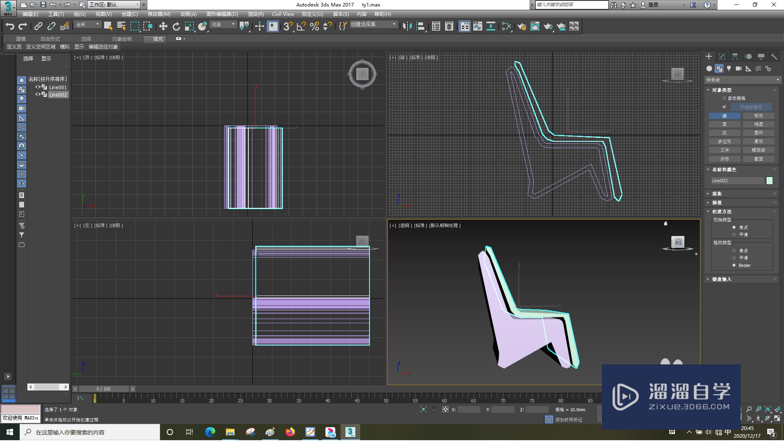Image resolution: width=784 pixels, height=441 pixels.
Task: Uncheck the 开始新图形 checkbox
Action: pos(724,107)
